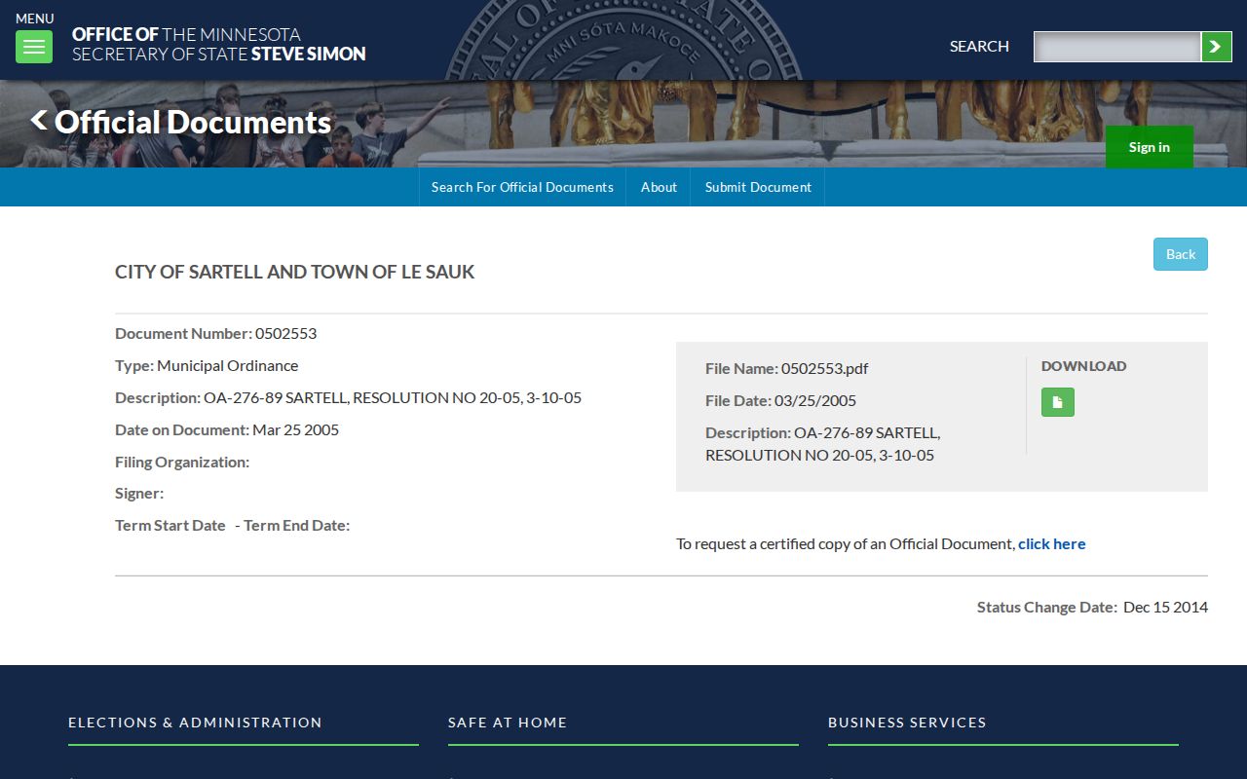This screenshot has width=1247, height=779.
Task: Click back chevron beside Official Documents
Action: click(39, 121)
